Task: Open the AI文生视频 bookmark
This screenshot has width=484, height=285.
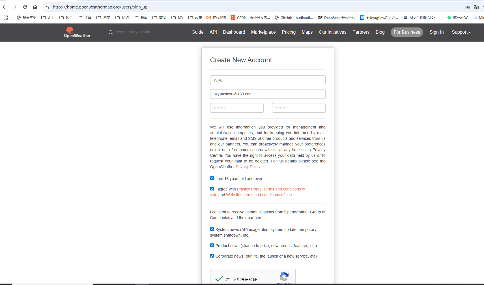Action: (x=422, y=18)
